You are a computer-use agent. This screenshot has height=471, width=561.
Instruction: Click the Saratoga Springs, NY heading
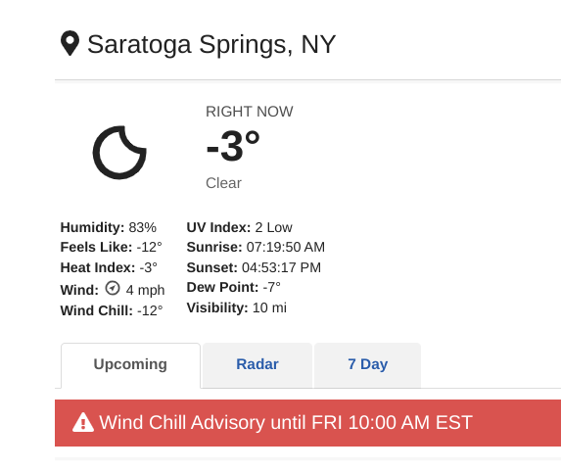pos(211,44)
